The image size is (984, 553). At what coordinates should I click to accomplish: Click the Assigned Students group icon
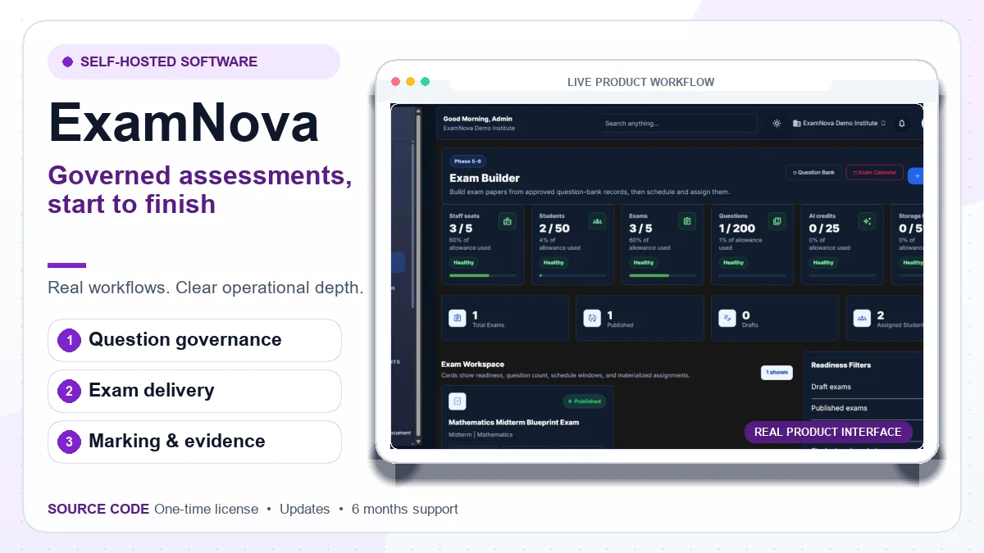coord(862,318)
